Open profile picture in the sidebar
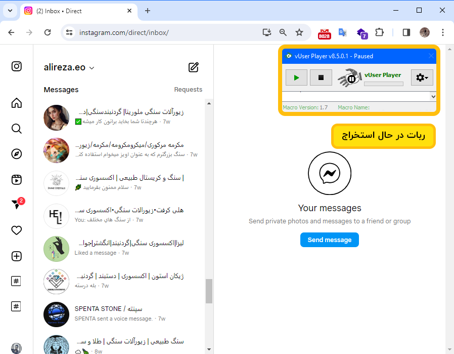454x354 pixels. click(x=17, y=348)
